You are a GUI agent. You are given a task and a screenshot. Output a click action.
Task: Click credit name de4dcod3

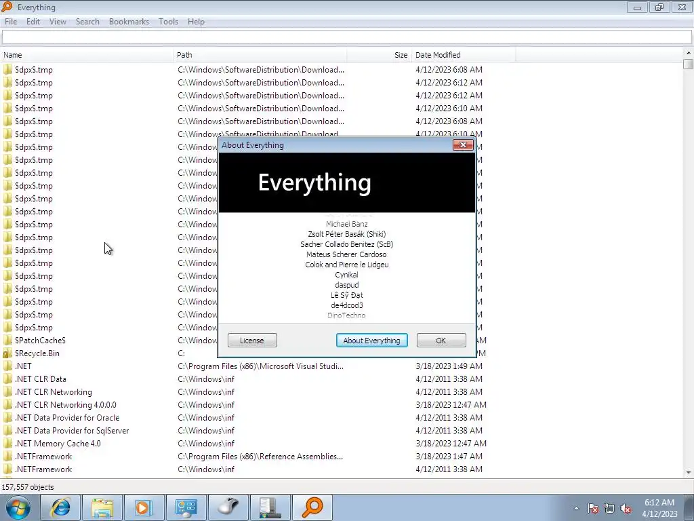point(347,305)
